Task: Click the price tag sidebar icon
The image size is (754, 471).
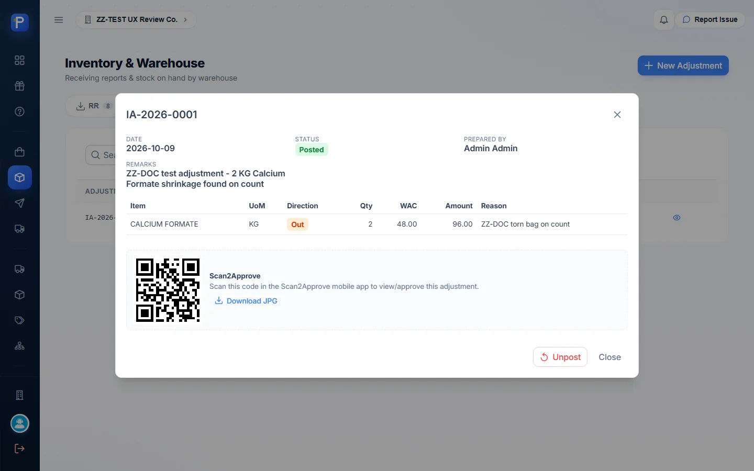Action: 19,320
